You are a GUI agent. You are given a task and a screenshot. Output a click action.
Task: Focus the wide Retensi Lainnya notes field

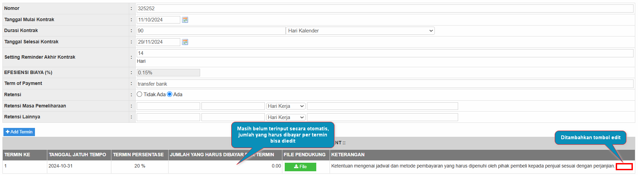pos(382,117)
